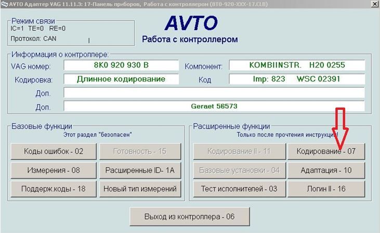Click the AVTO title bar app icon
The height and width of the screenshot is (233, 380).
pyautogui.click(x=4, y=4)
